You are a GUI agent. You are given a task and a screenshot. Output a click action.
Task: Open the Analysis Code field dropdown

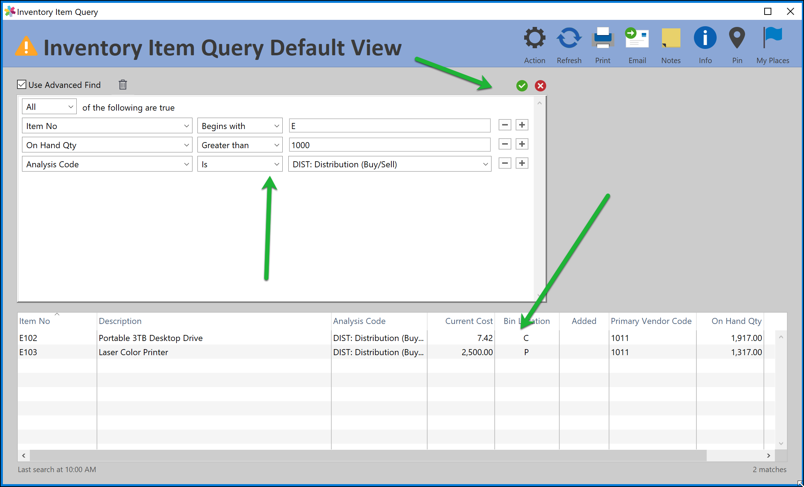click(x=107, y=164)
